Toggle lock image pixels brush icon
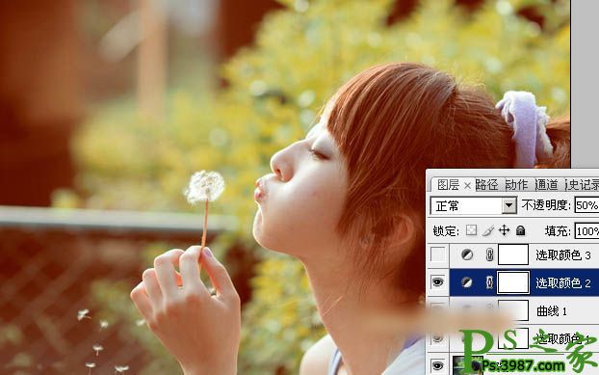Image resolution: width=599 pixels, height=375 pixels. point(488,230)
